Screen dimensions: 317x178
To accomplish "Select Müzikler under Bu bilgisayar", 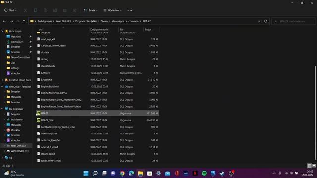I will [x=15, y=130].
